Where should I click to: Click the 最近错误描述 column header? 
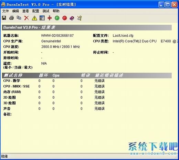tap(109, 75)
